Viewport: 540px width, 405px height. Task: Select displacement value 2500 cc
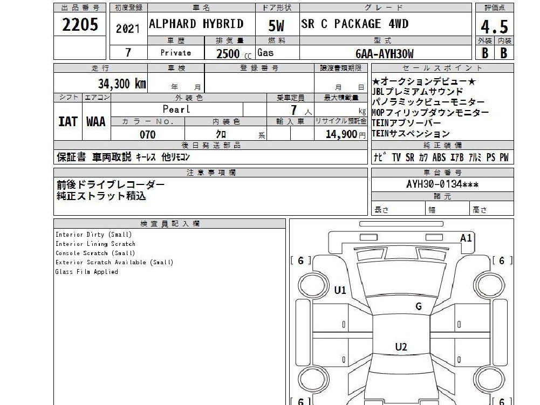pyautogui.click(x=234, y=54)
